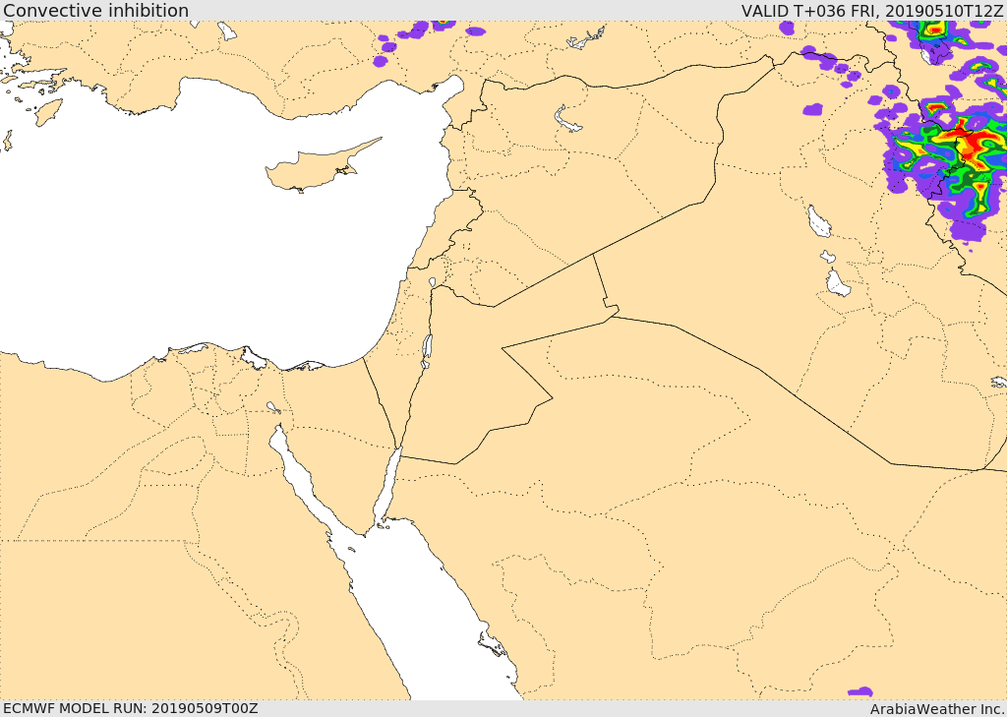Click the 'VALID T+036 FRI, 20190510T12Z' label
Image resolution: width=1007 pixels, height=717 pixels.
coord(871,11)
